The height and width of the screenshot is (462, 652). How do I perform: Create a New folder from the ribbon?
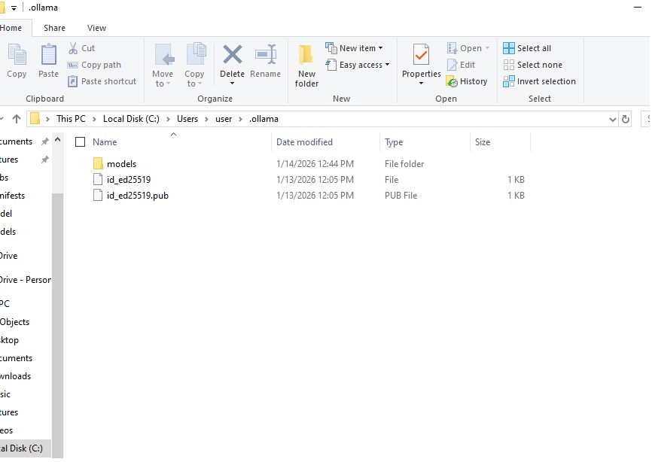point(306,65)
